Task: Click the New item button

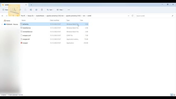Action: (x=5, y=10)
